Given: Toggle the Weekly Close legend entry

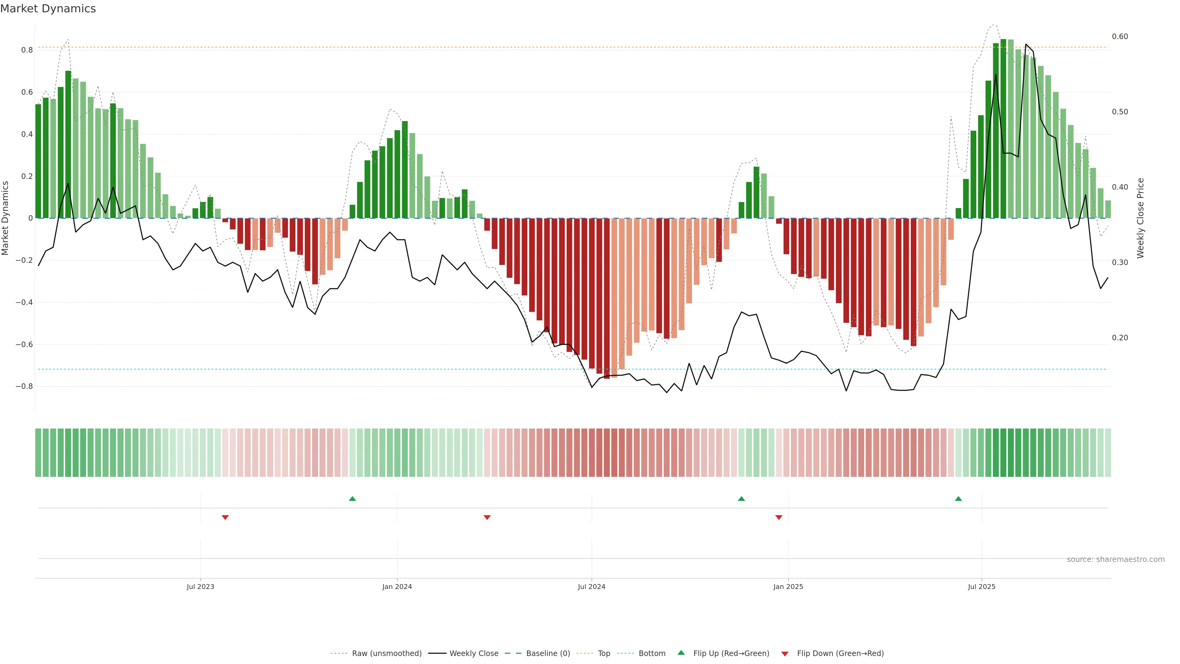Looking at the screenshot, I should point(474,654).
